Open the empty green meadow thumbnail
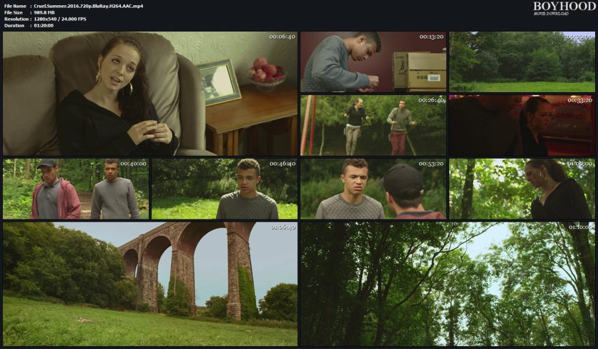Image resolution: width=598 pixels, height=349 pixels. coord(522,62)
